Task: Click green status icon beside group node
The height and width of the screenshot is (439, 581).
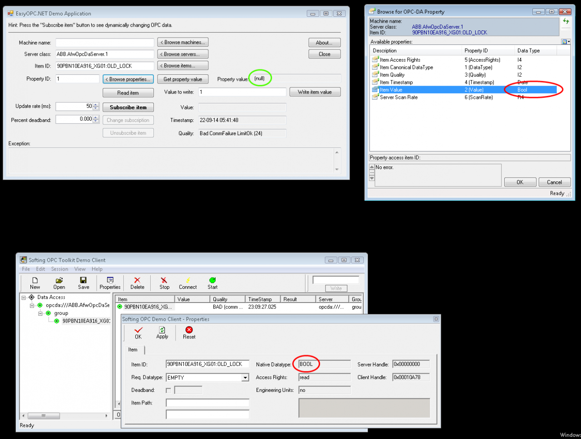Action: point(48,313)
